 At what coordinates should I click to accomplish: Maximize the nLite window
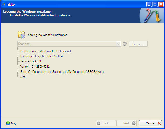point(155,4)
